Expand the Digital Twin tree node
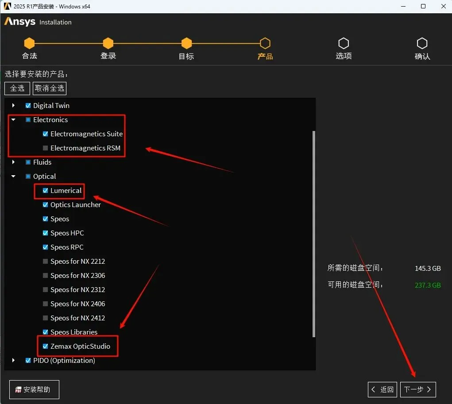452x404 pixels. [x=13, y=105]
